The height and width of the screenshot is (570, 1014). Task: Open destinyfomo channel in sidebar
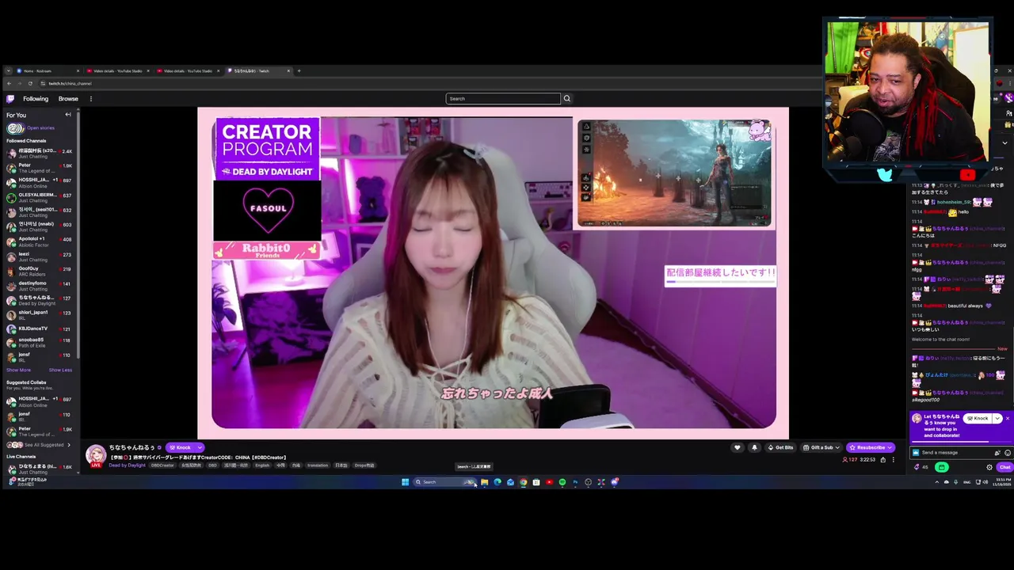40,286
